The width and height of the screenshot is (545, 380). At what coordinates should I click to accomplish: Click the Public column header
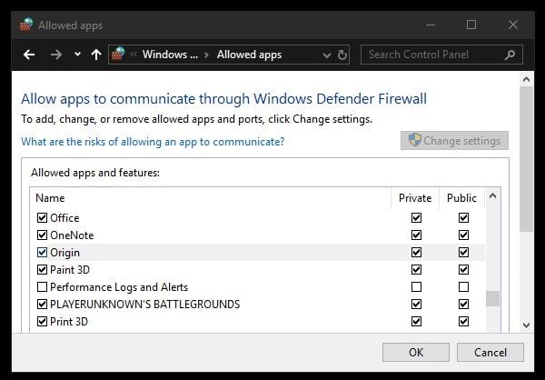(x=461, y=198)
